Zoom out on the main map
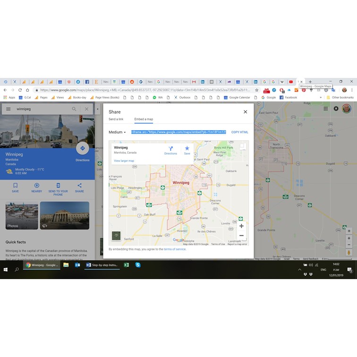The width and height of the screenshot is (357, 357). [349, 245]
